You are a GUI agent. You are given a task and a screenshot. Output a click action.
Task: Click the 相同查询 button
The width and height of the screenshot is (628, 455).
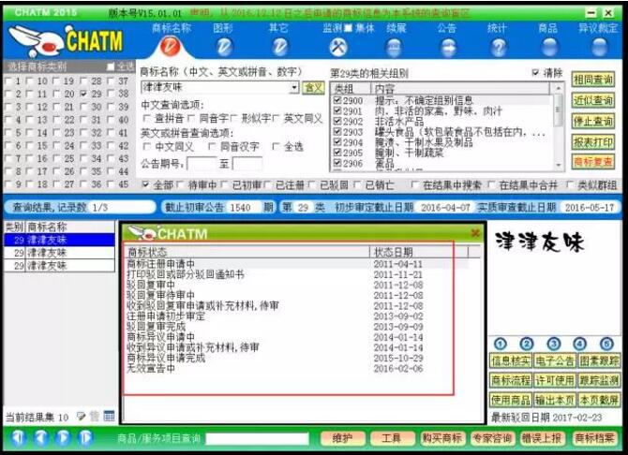tap(592, 81)
